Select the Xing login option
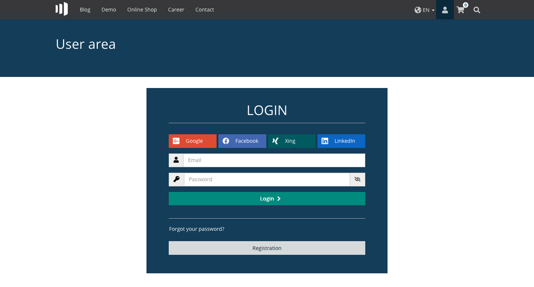534x287 pixels. tap(292, 141)
